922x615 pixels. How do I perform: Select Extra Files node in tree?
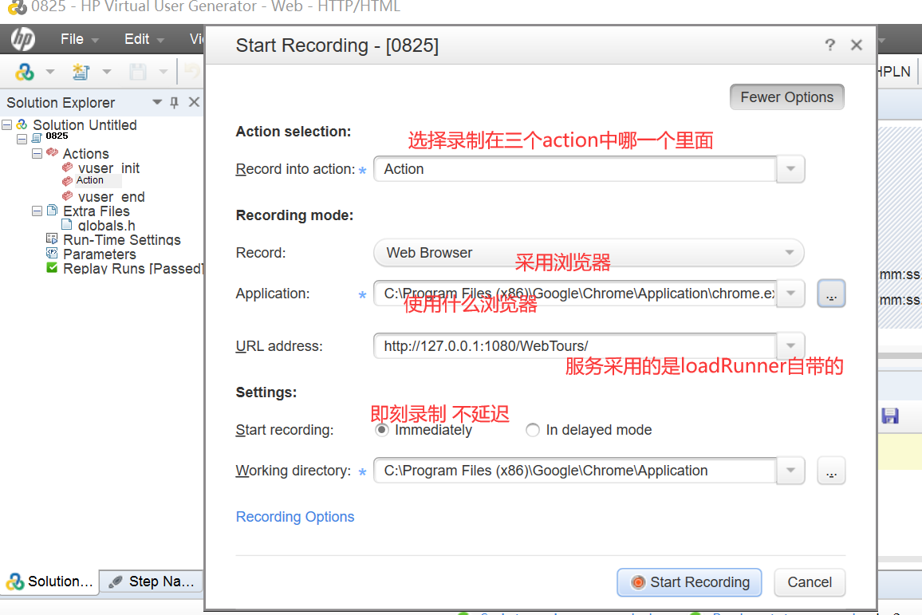coord(97,211)
